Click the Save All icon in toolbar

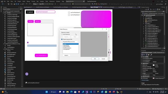click(18, 4)
